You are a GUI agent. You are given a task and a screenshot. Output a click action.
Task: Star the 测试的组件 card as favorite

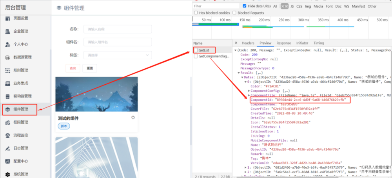click(x=133, y=117)
